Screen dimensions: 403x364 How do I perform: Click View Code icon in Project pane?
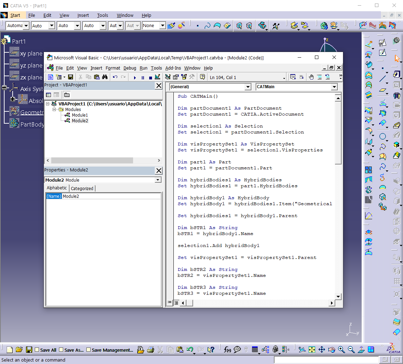(48, 95)
